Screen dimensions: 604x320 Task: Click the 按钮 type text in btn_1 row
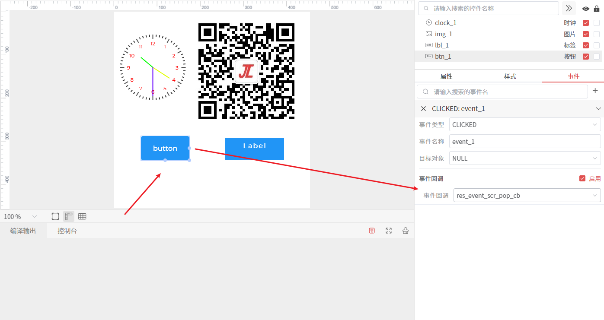point(570,57)
